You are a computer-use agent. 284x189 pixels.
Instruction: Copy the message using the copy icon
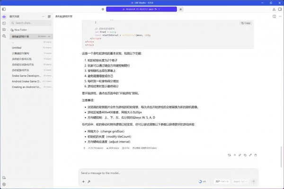coord(245,155)
